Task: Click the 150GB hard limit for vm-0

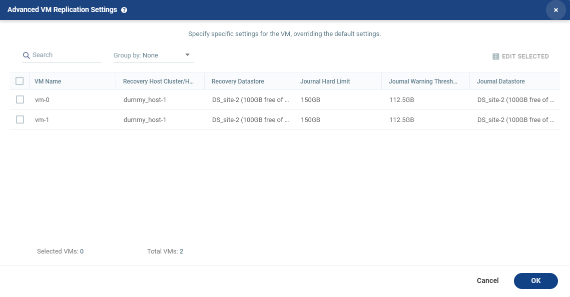Action: [x=310, y=100]
